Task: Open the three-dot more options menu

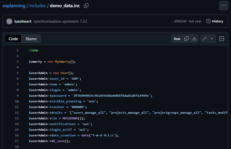Action: point(224,6)
